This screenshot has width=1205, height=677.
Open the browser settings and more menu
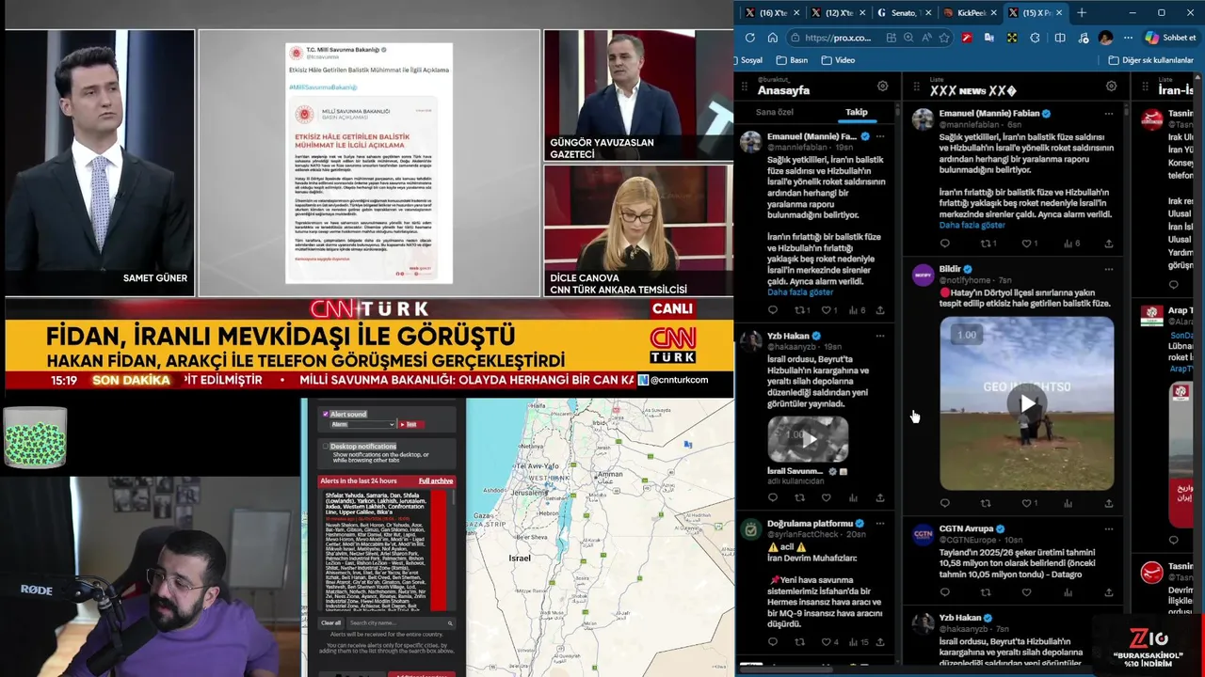click(1128, 38)
